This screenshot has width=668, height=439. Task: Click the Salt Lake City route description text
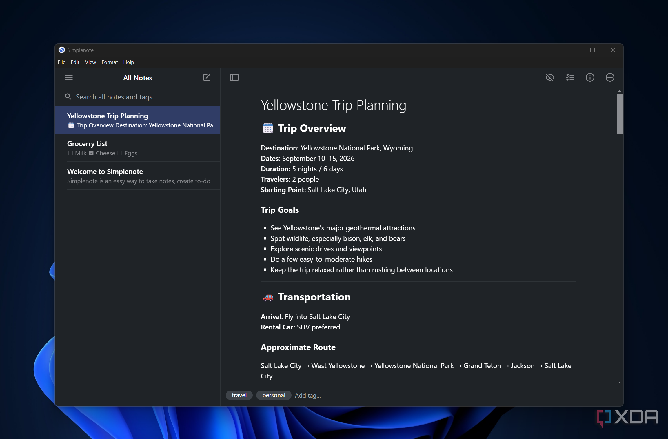(416, 371)
